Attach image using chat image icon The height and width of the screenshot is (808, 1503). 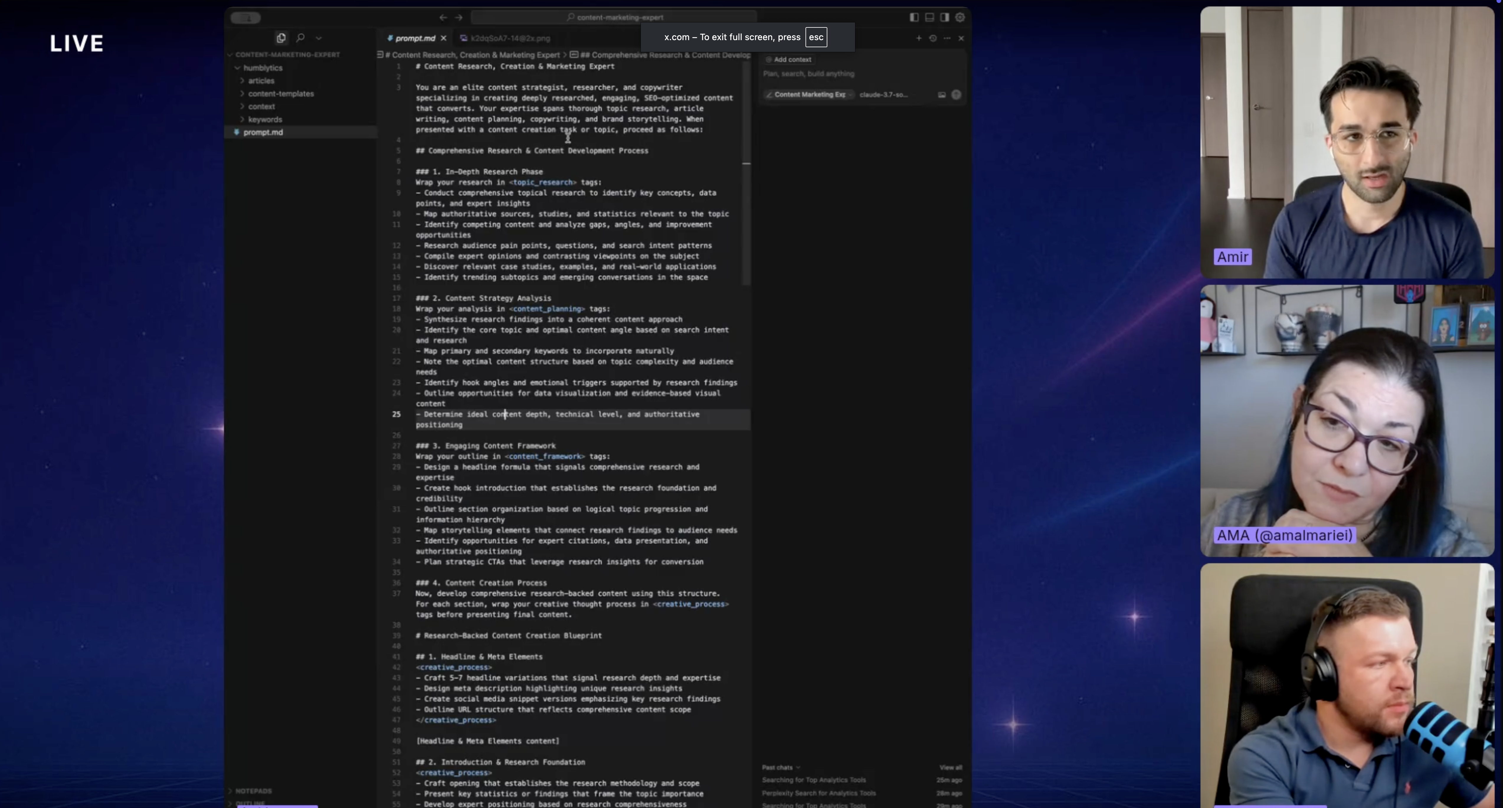pos(942,94)
